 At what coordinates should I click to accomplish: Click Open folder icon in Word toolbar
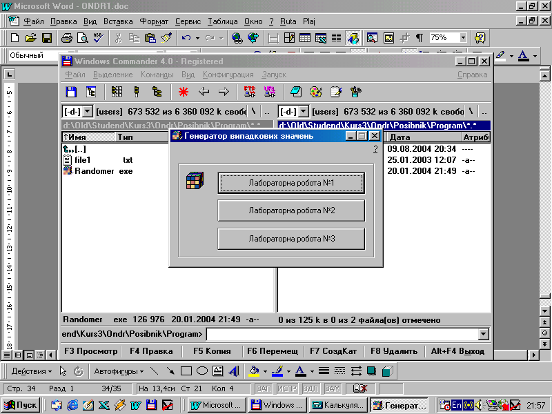coord(30,38)
